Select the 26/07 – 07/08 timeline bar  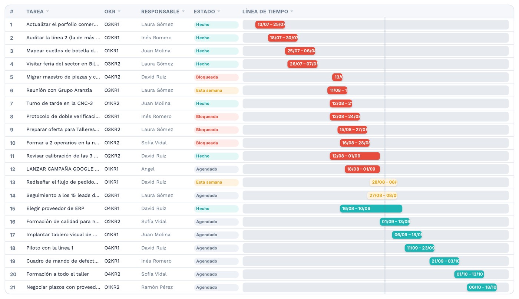coord(303,64)
